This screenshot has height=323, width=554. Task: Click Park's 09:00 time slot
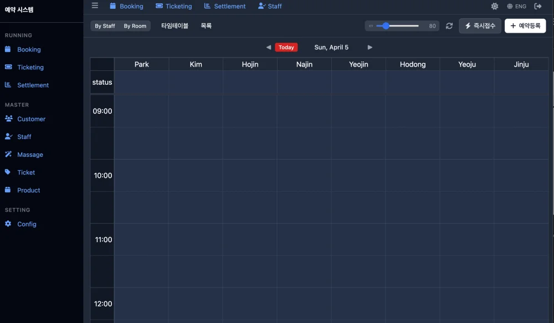[141, 111]
